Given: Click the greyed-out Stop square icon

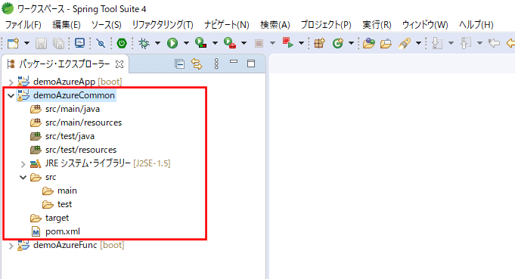Looking at the screenshot, I should coord(259,43).
